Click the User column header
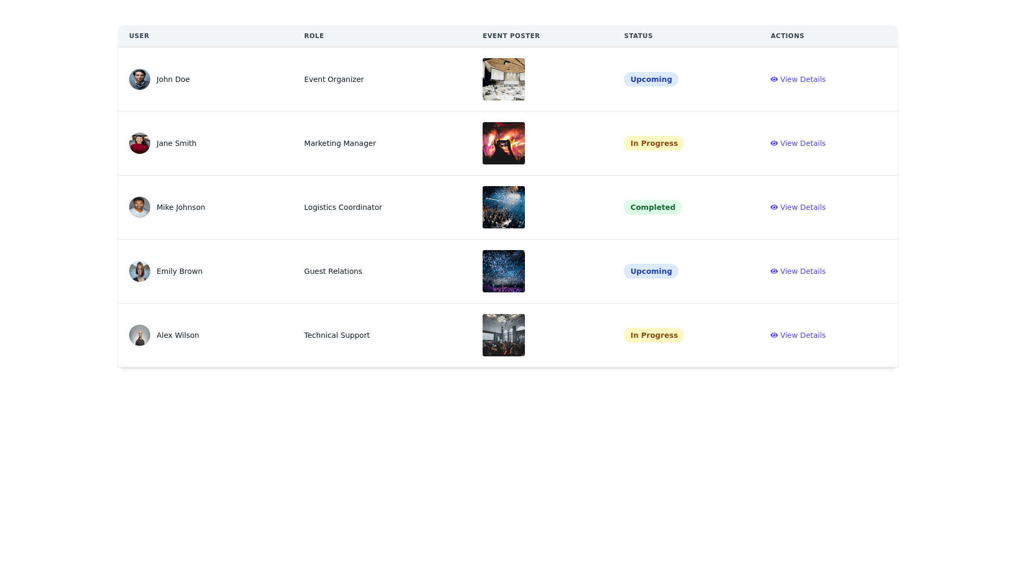 [139, 36]
